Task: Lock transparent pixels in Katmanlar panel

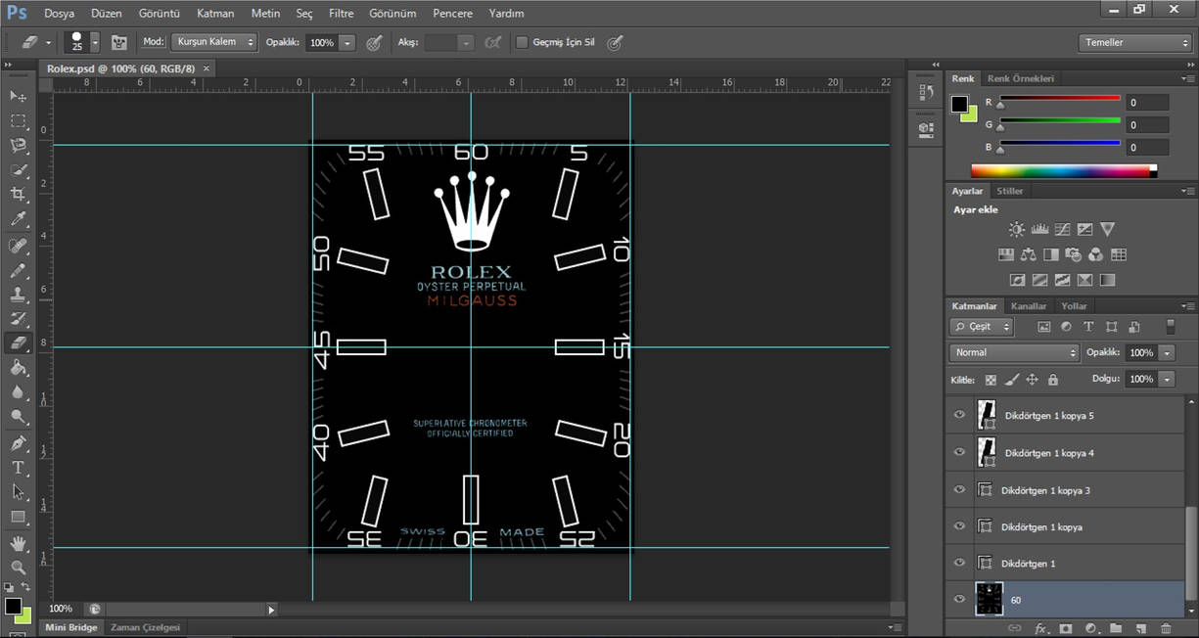Action: (991, 379)
